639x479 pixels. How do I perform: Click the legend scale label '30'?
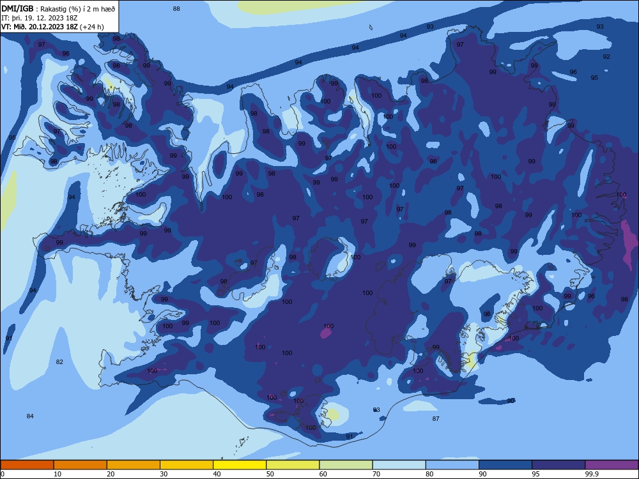pyautogui.click(x=164, y=474)
